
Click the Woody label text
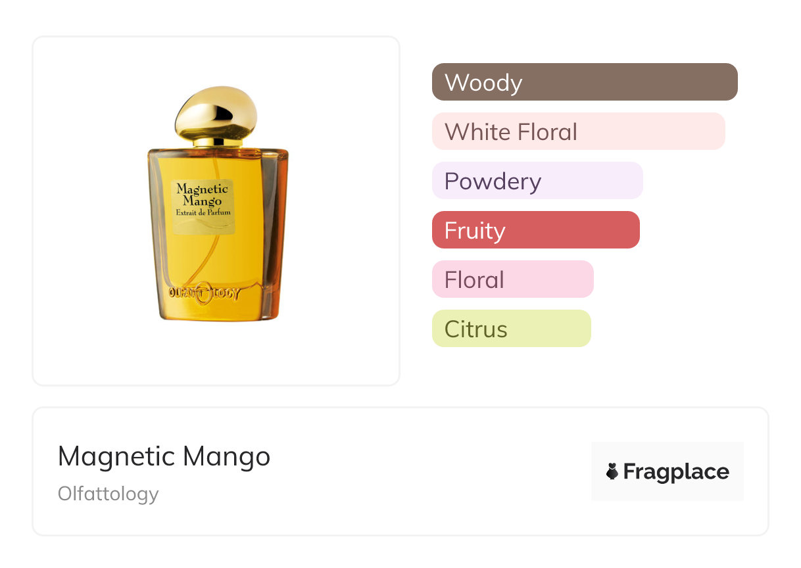click(x=483, y=83)
